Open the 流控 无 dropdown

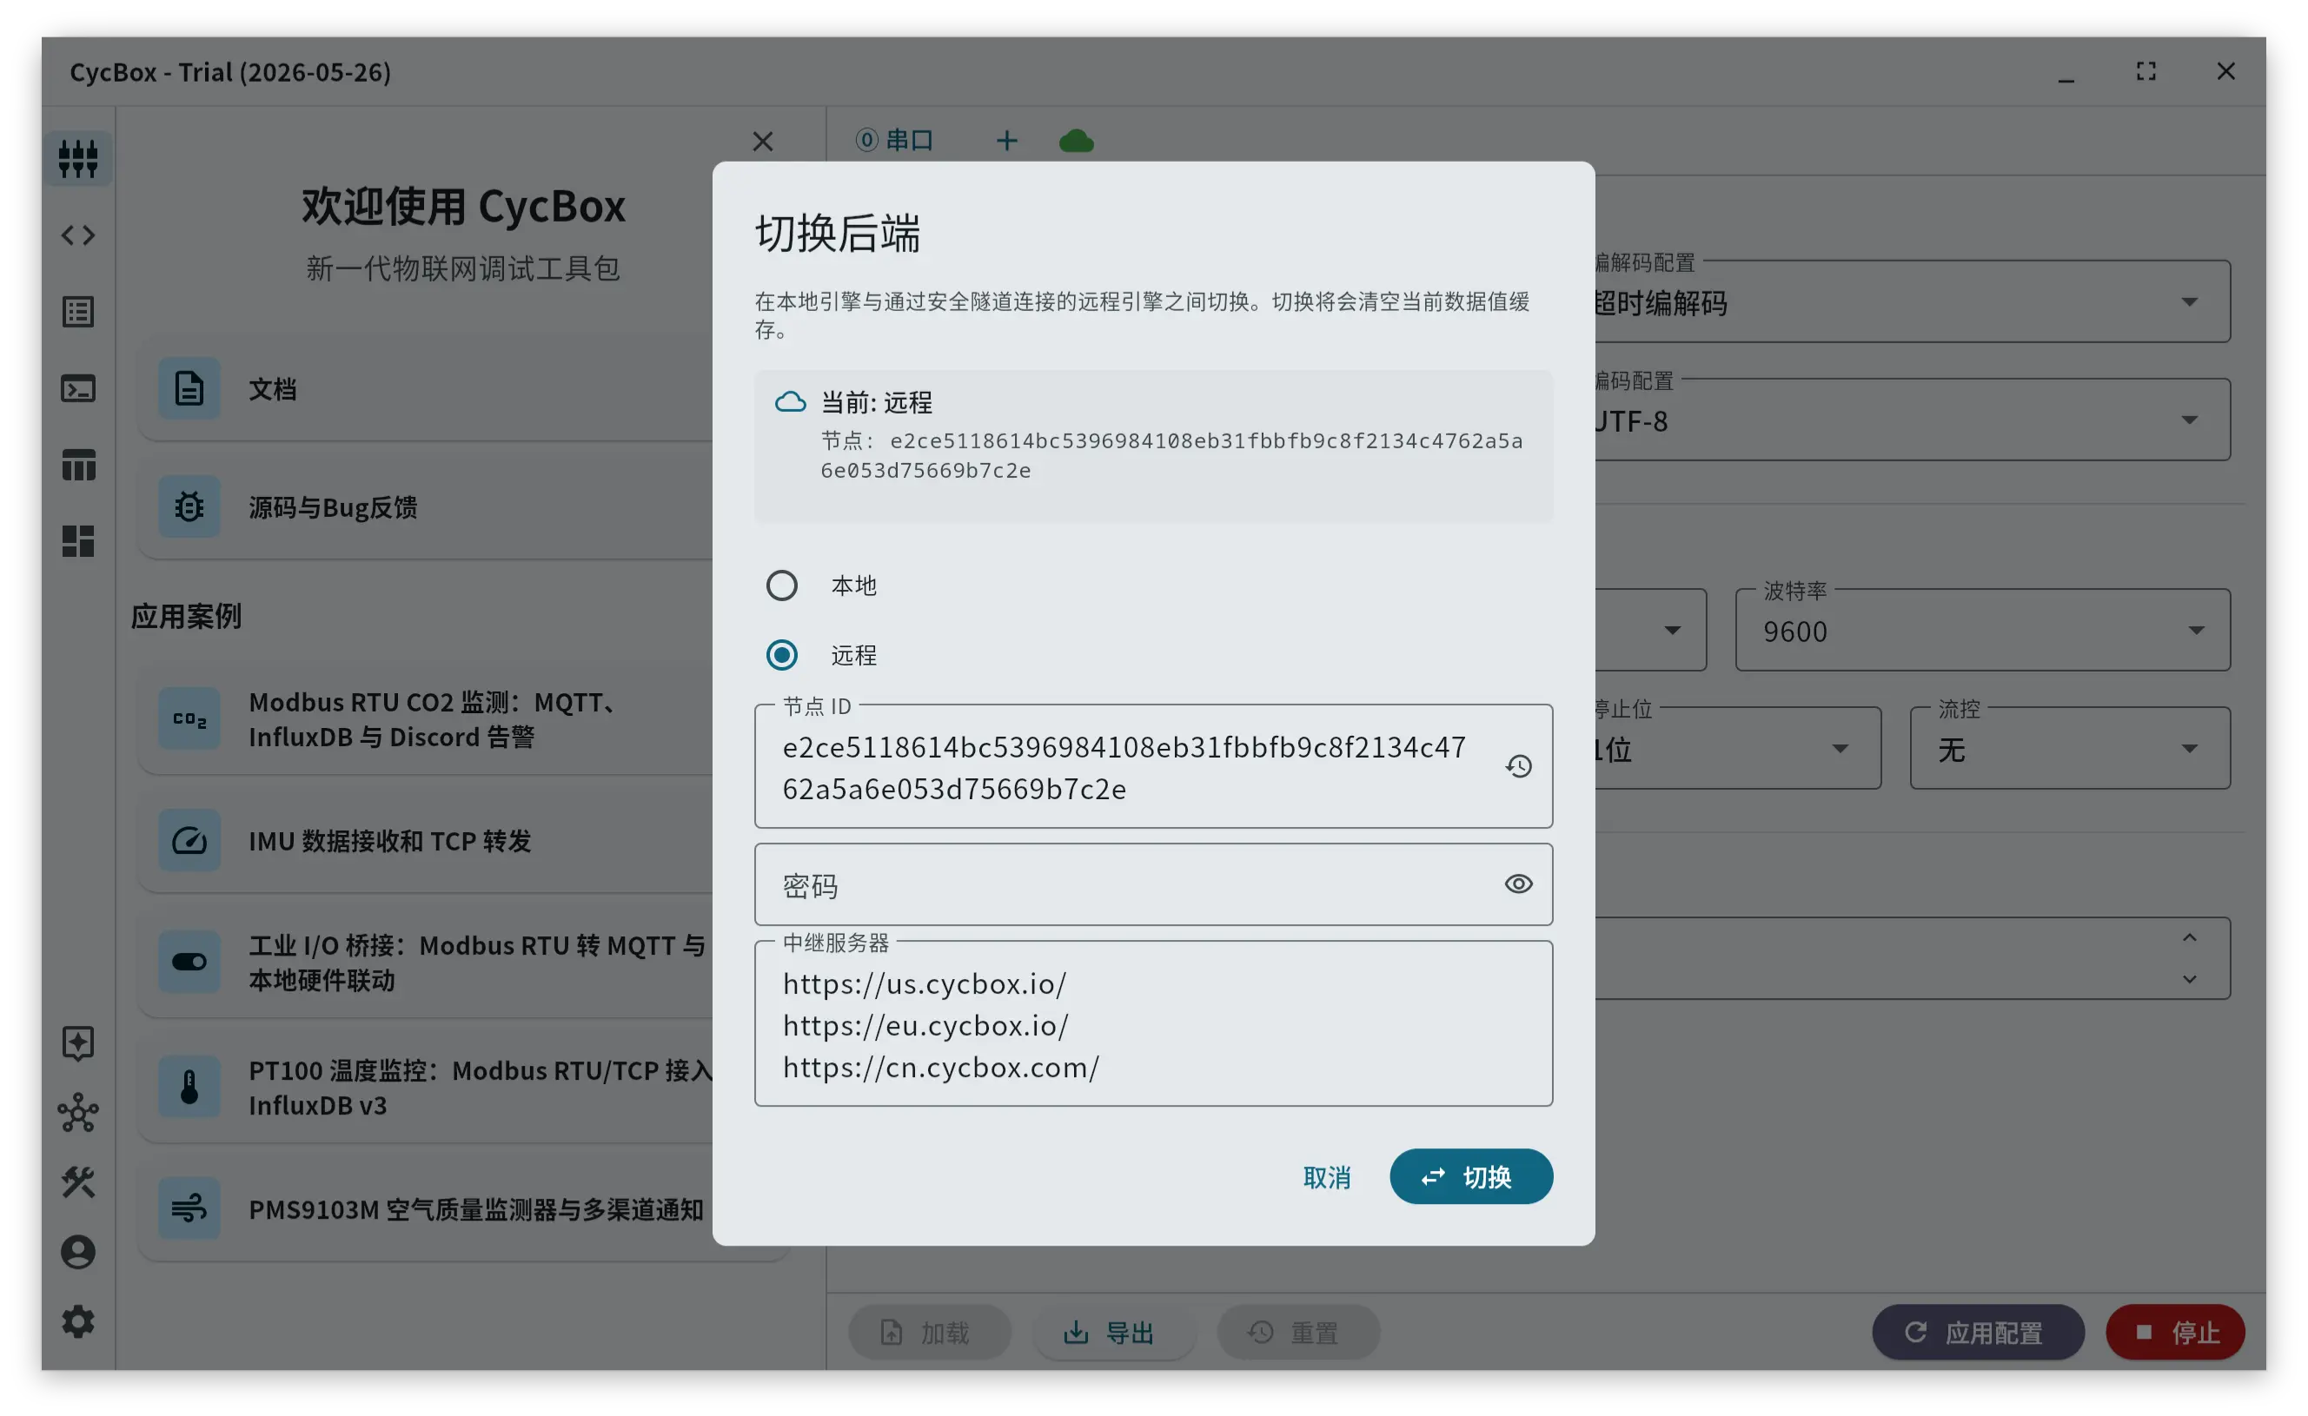(x=2070, y=748)
